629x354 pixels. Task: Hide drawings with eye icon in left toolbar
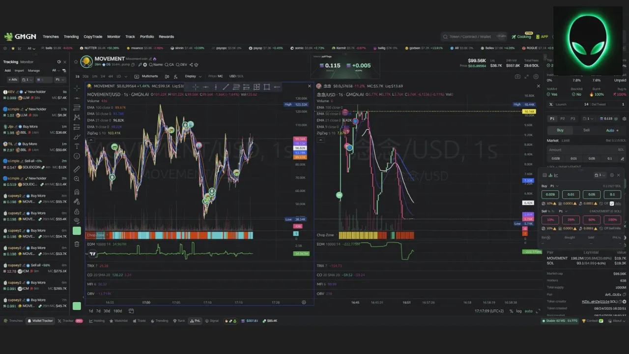[x=77, y=220]
